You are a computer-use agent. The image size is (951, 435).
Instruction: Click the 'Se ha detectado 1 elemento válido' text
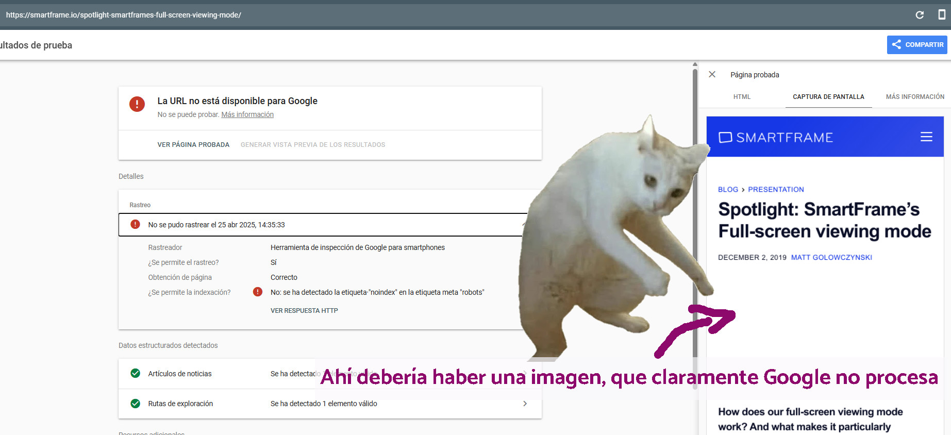[324, 404]
